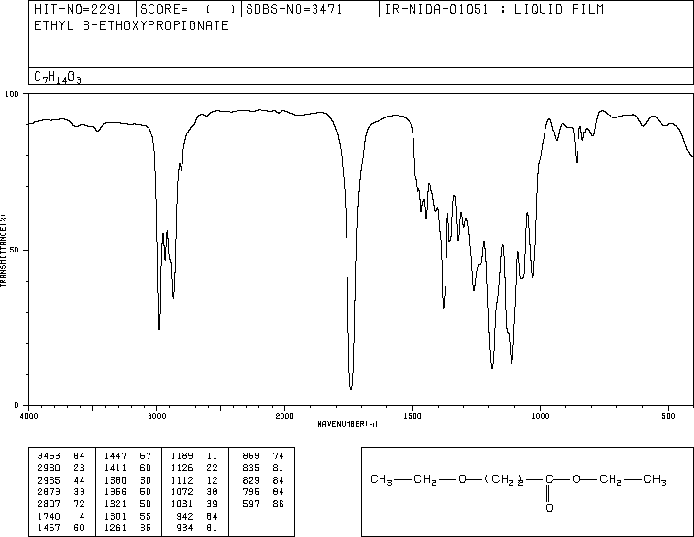Screen dimensions: 694x537
Task: Click the 50 tick on the transmittance axis
Action: (15, 250)
